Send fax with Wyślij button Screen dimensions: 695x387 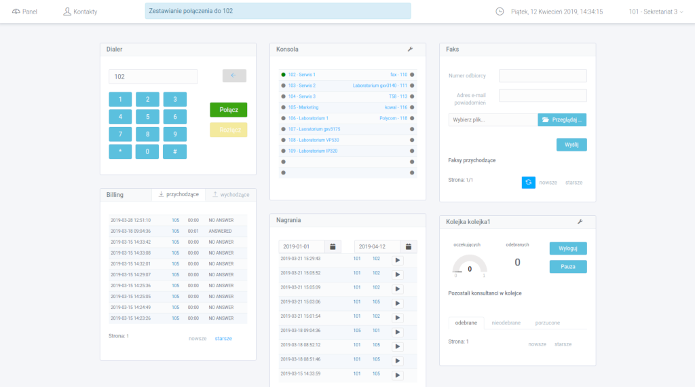571,145
